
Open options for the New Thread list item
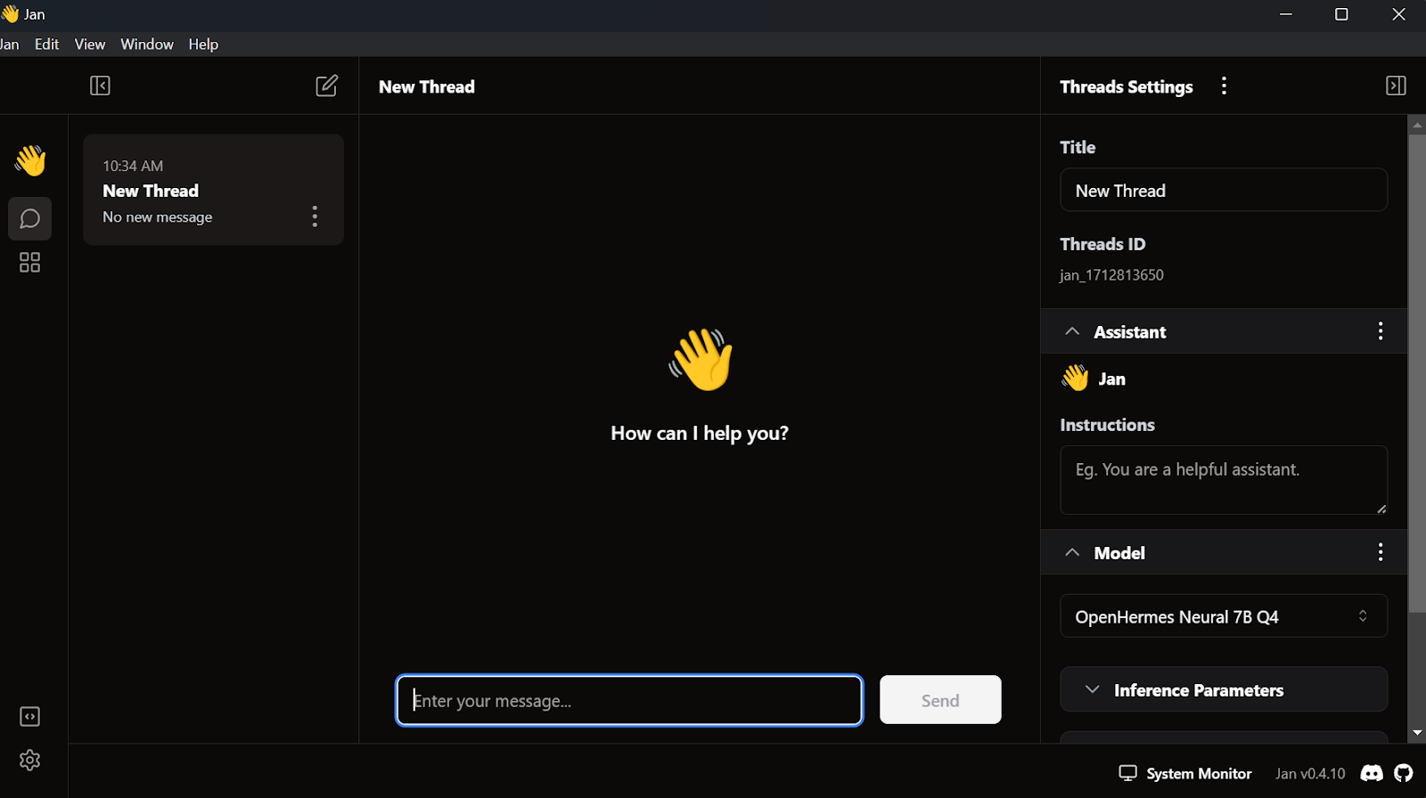click(315, 216)
